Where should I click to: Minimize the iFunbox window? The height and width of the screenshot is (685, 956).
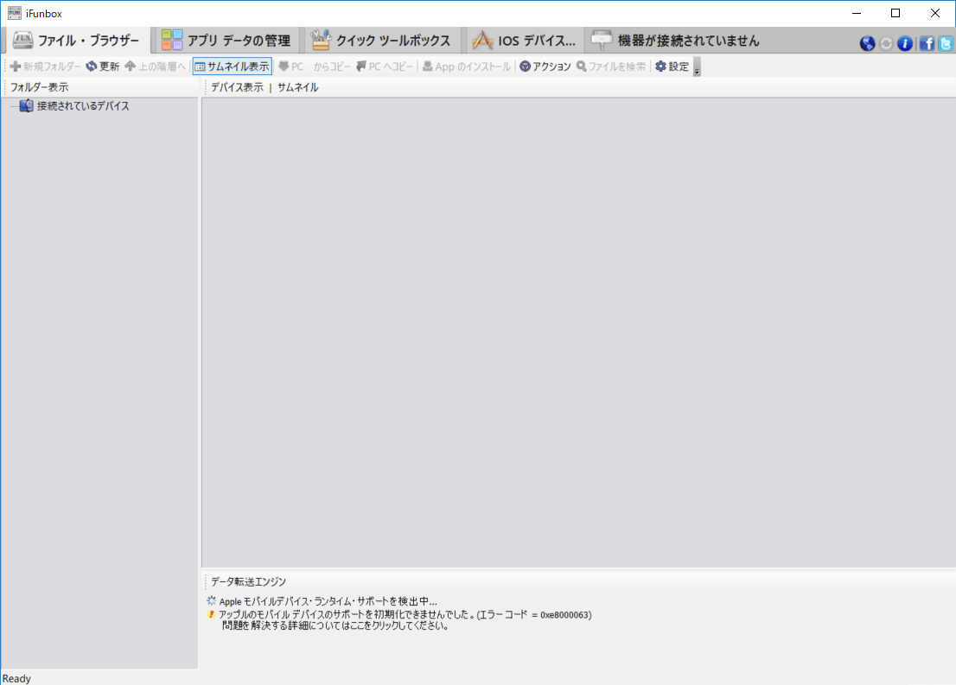click(x=856, y=13)
